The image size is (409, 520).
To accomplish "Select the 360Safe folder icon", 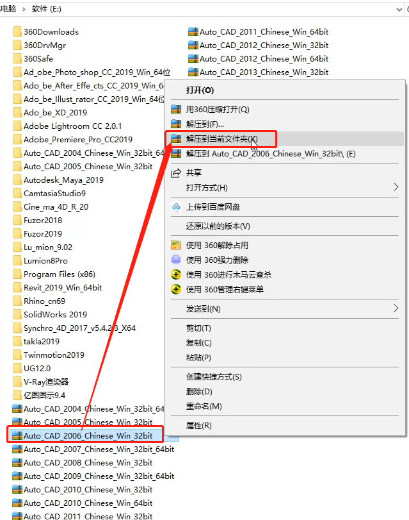I will [17, 59].
